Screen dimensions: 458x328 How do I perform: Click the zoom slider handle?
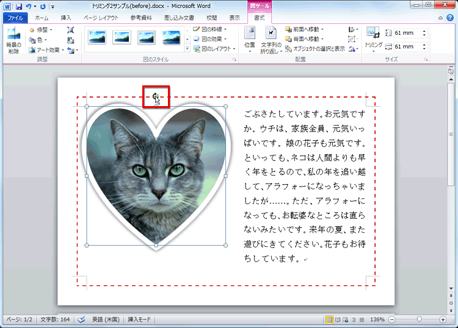419,319
